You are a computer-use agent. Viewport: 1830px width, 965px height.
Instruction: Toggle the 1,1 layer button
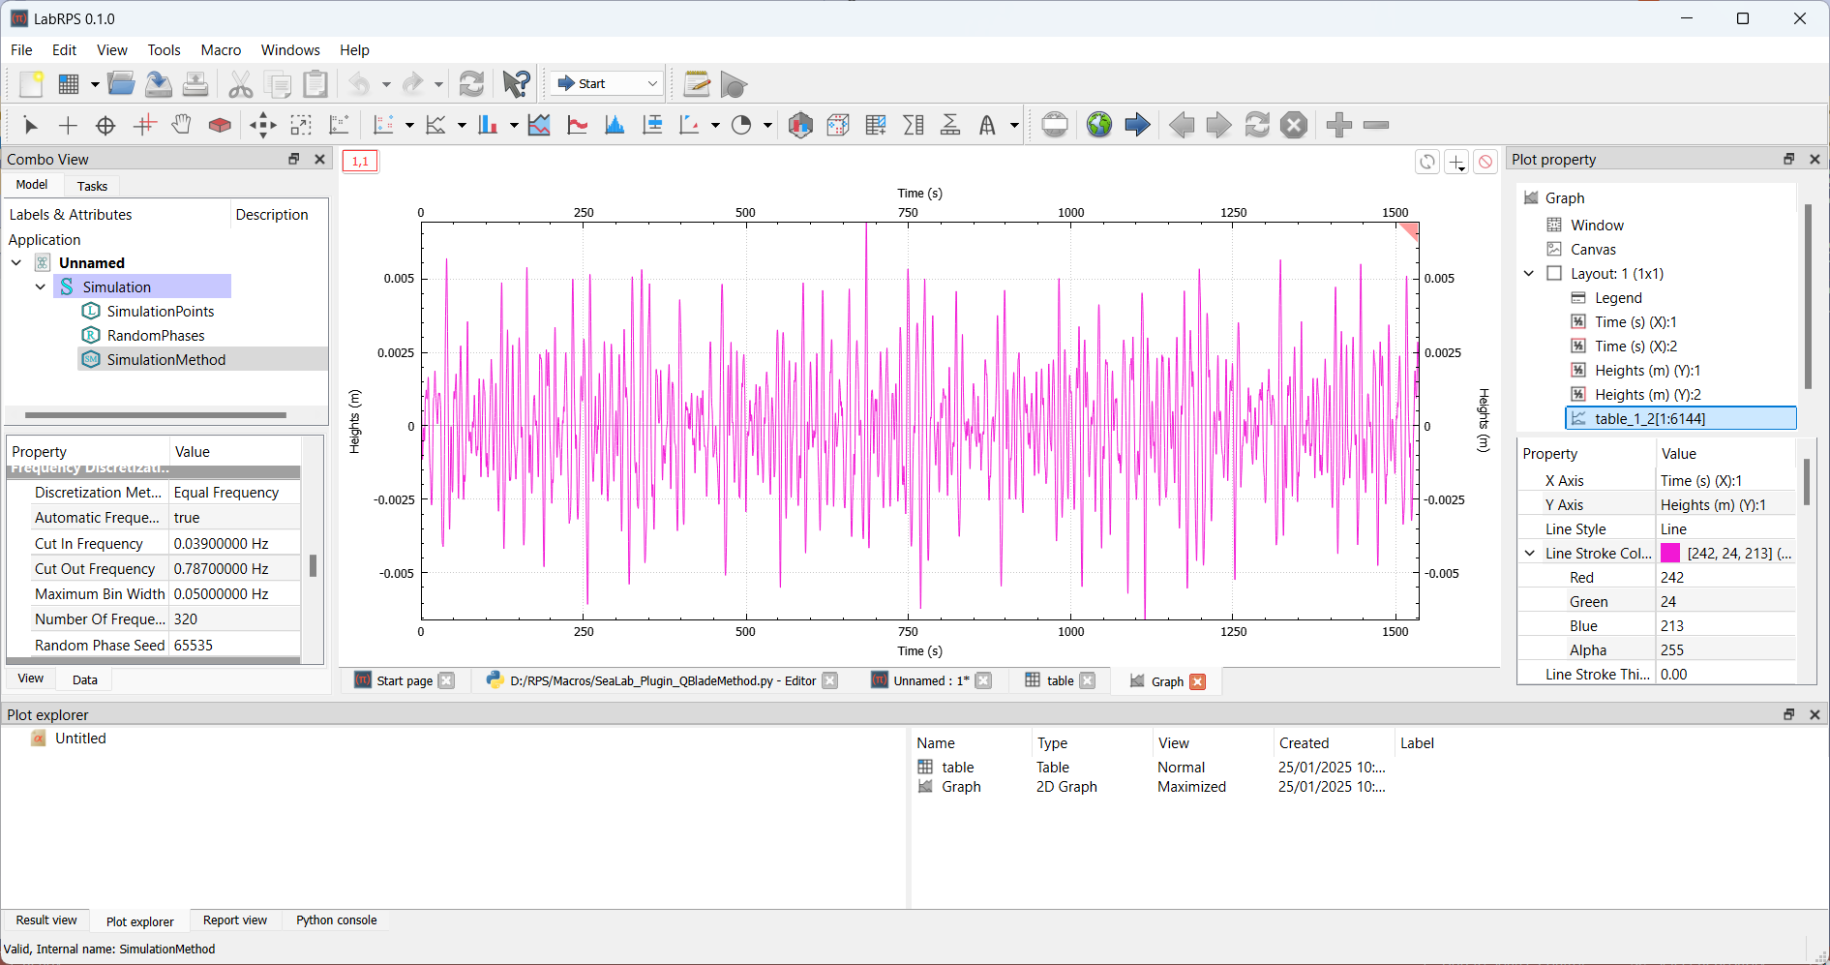(360, 162)
